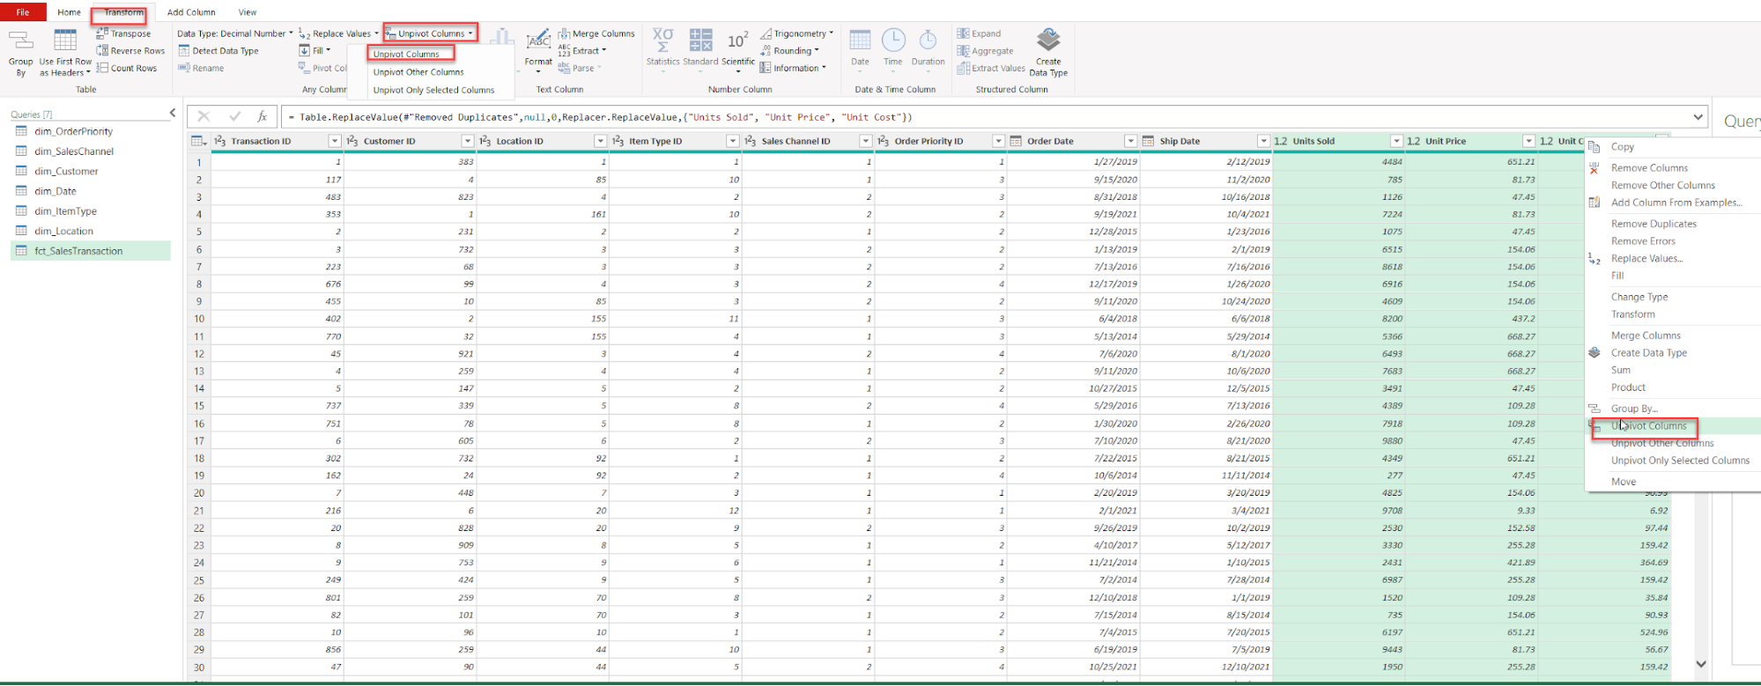Click the formula bar confirm checkmark
The width and height of the screenshot is (1761, 686).
point(234,116)
